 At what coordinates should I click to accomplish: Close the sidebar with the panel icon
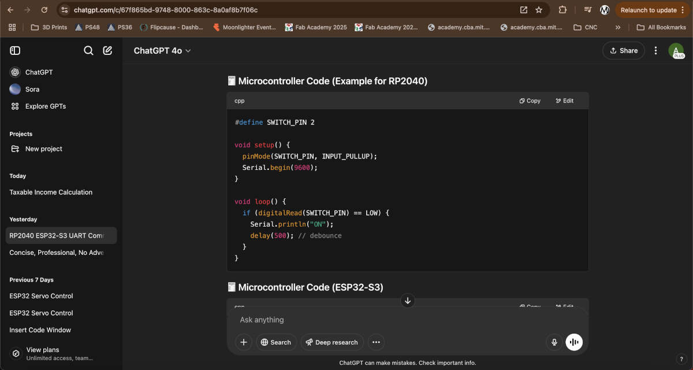15,51
